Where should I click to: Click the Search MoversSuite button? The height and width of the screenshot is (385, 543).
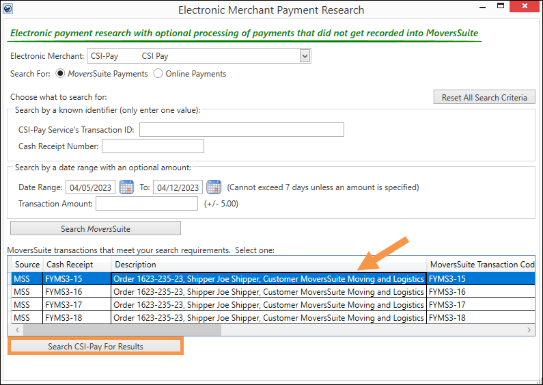point(96,228)
